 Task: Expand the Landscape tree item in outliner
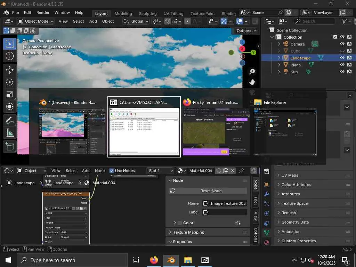pos(279,58)
